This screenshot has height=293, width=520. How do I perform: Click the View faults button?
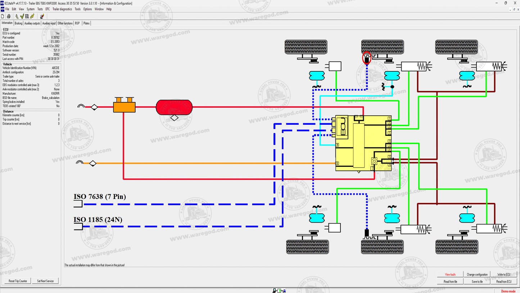[450, 275]
